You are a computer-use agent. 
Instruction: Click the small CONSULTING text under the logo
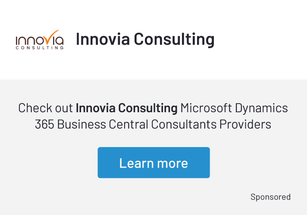[x=40, y=48]
